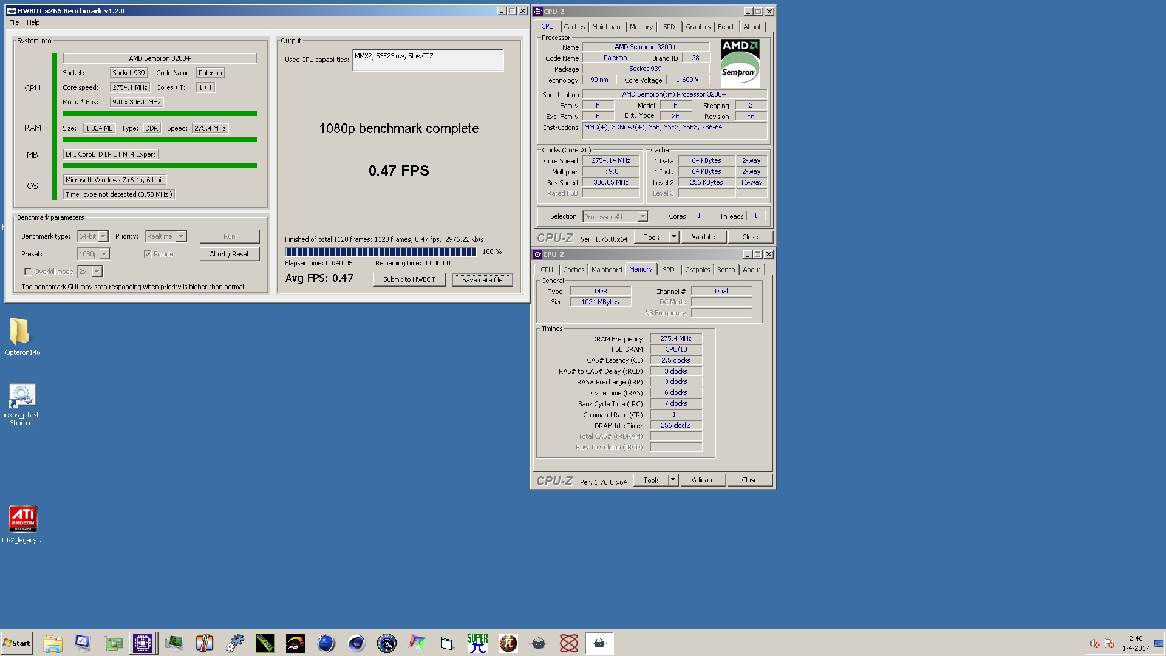The image size is (1166, 656).
Task: Expand Tools arrow in CPU-Z processor window
Action: (x=673, y=237)
